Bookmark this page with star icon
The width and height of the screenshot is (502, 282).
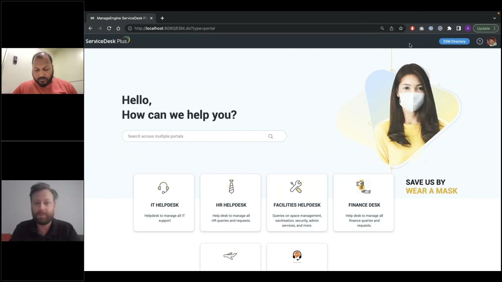(401, 28)
